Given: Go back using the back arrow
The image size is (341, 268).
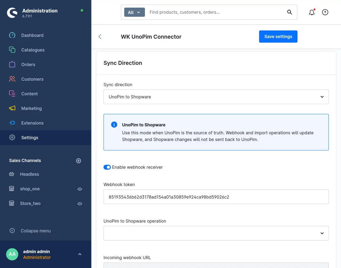Looking at the screenshot, I should [x=100, y=36].
